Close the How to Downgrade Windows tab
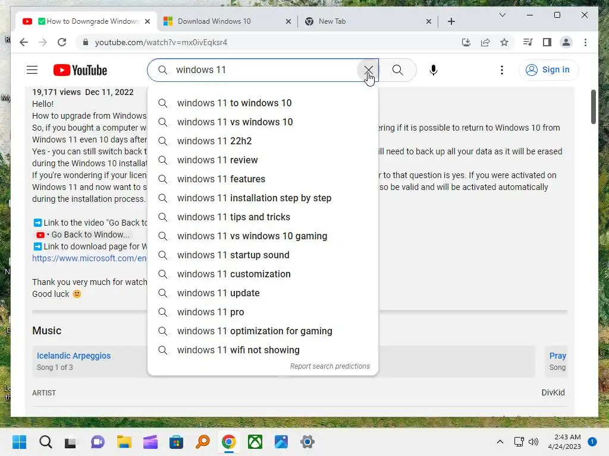 147,21
